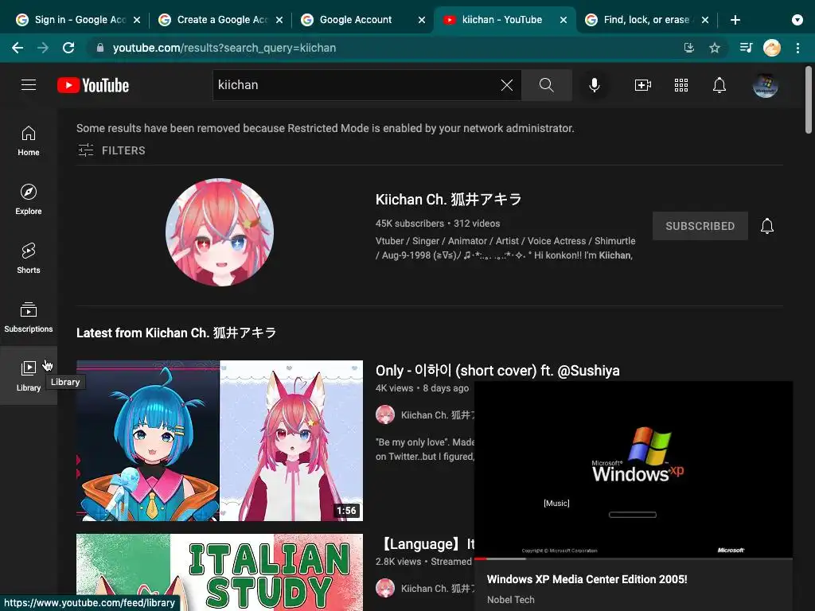Go to Home in sidebar

29,141
